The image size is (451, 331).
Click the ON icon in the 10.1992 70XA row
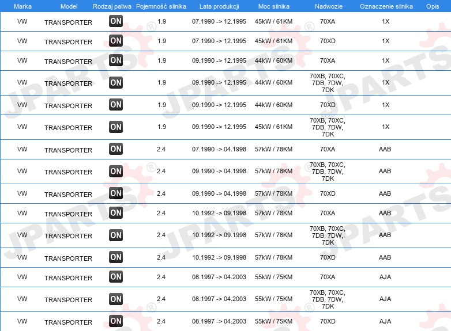(x=116, y=213)
